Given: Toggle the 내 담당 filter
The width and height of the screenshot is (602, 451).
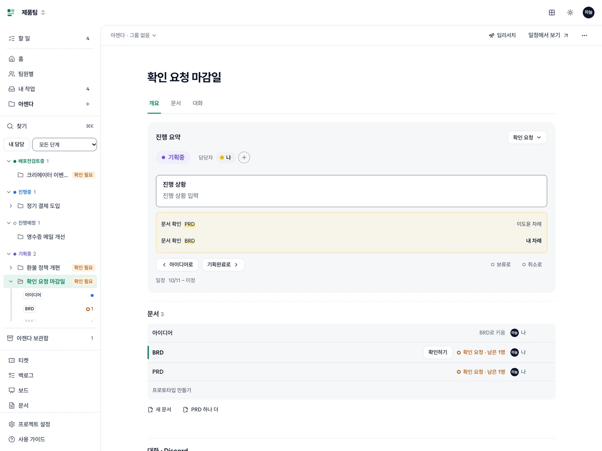Looking at the screenshot, I should (17, 144).
